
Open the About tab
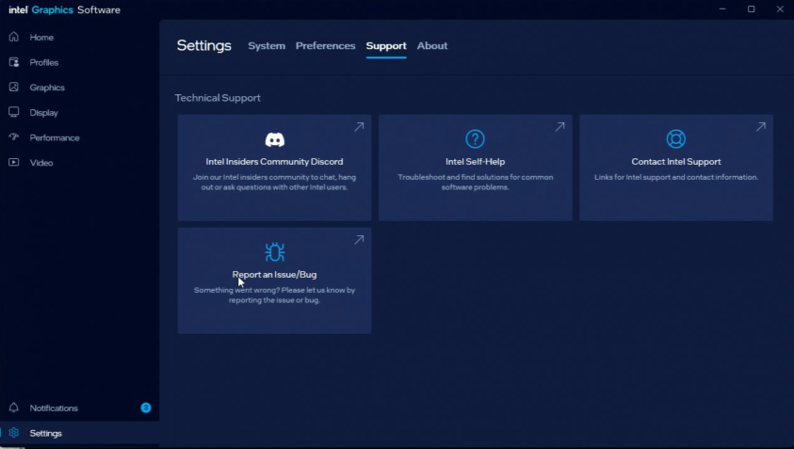432,45
